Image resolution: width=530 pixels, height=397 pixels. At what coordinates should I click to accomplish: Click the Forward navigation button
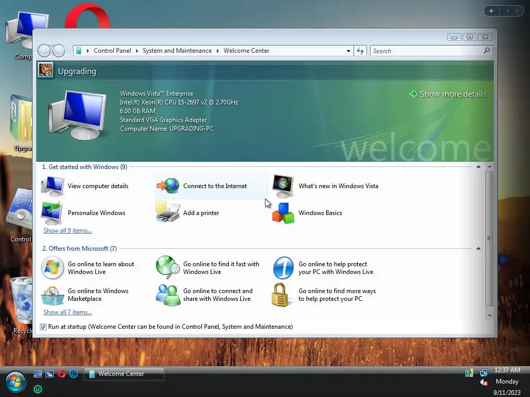(x=58, y=51)
